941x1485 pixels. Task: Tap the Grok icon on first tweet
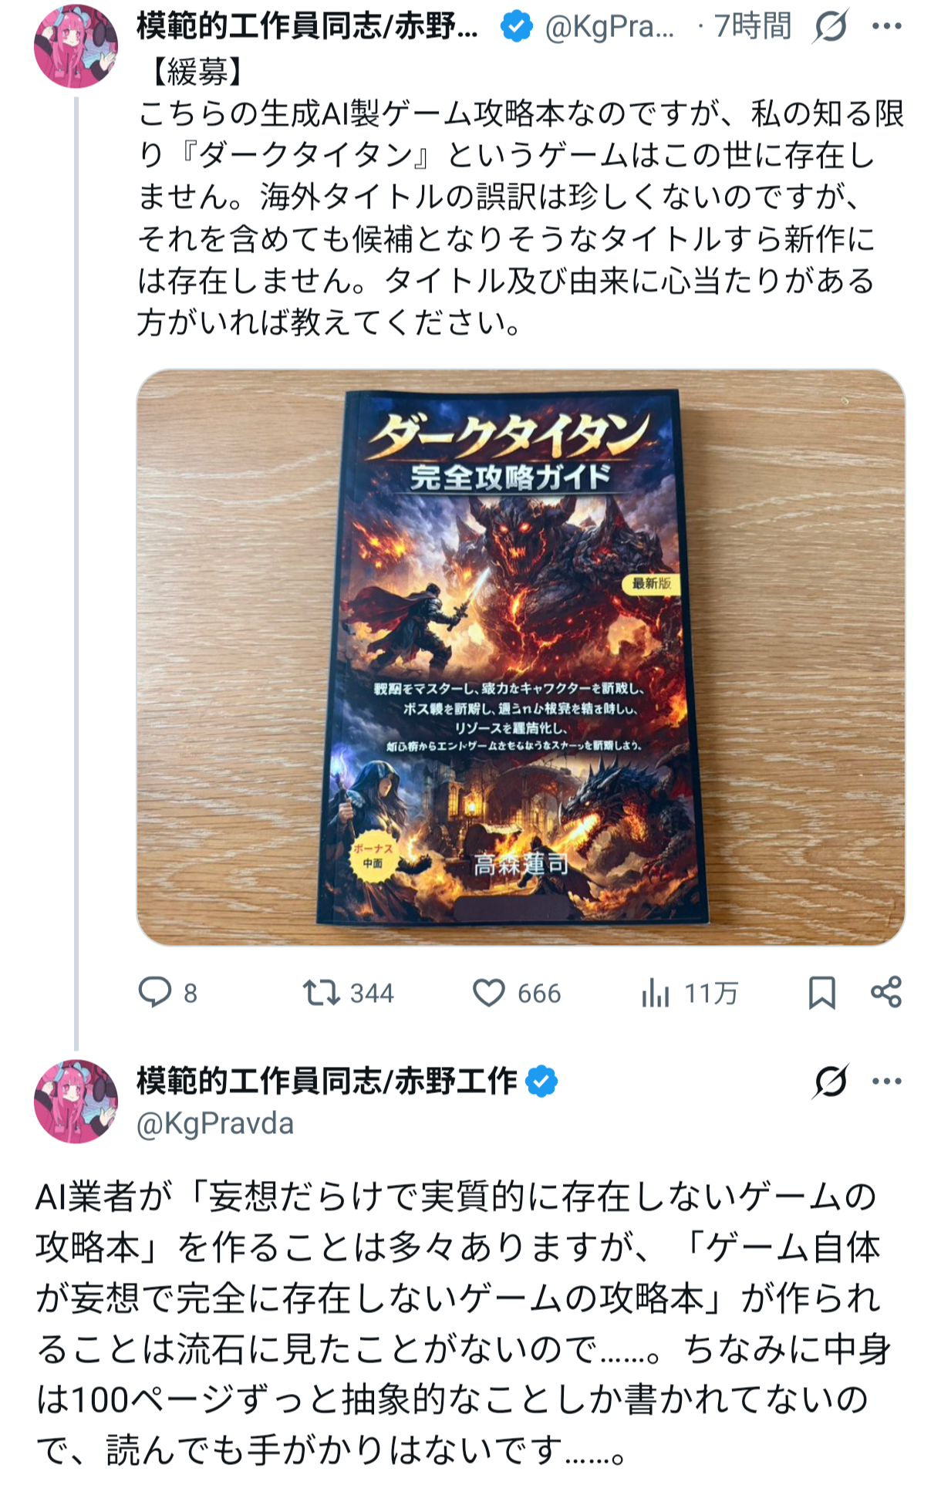831,26
